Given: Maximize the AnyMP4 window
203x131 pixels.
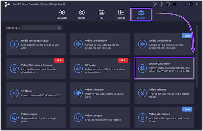Looking at the screenshot, I should [x=190, y=4].
